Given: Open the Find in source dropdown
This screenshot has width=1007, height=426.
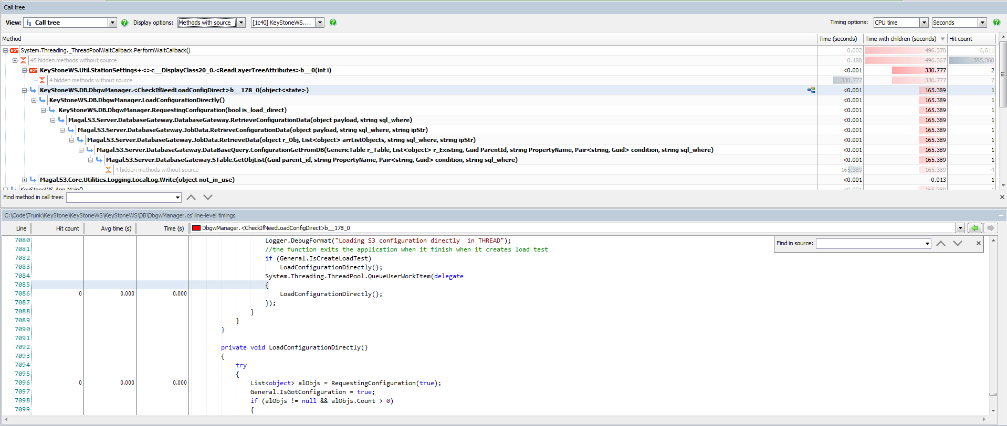Looking at the screenshot, I should pos(927,244).
